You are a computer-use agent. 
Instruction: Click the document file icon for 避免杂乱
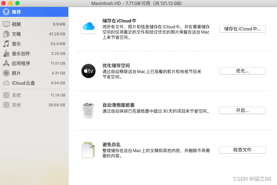point(89,150)
